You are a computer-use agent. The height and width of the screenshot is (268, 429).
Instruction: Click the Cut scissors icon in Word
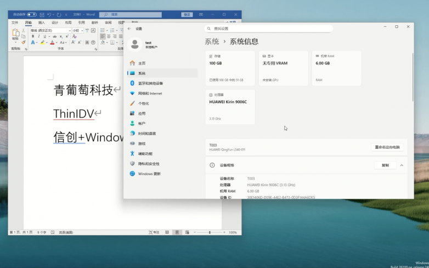[23, 30]
